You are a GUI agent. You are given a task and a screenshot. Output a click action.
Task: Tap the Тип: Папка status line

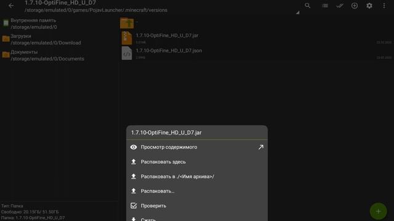12,206
